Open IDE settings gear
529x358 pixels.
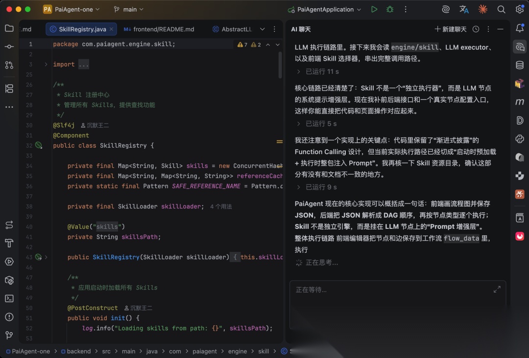(520, 9)
